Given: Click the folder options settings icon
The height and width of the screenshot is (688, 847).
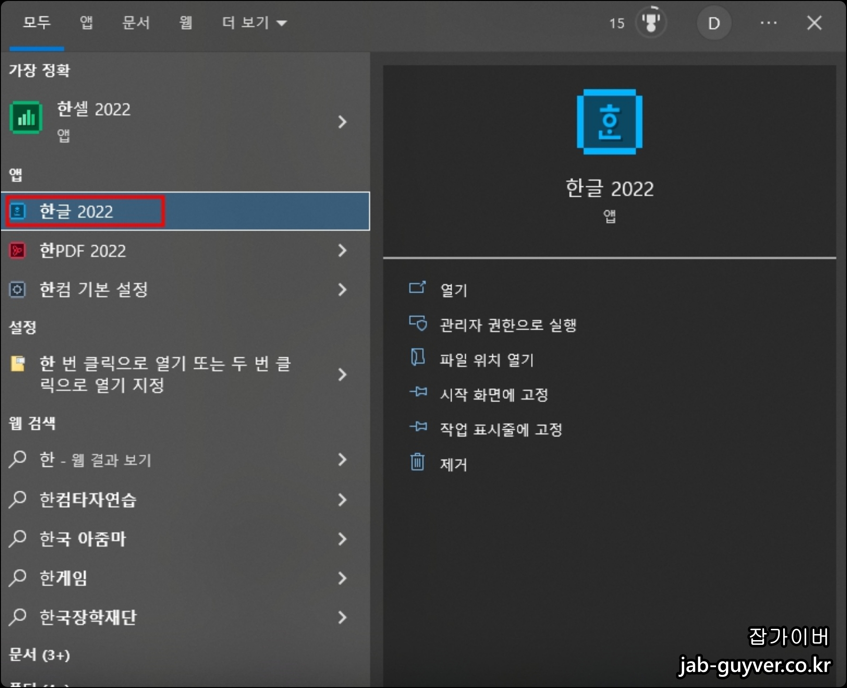Looking at the screenshot, I should (18, 363).
